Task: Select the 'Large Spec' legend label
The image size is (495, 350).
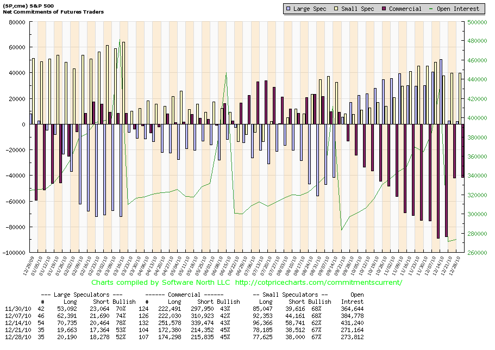Action: [309, 9]
